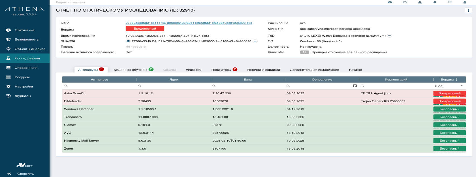Open the user profile icon
Image resolution: width=476 pixels, height=177 pixels.
tap(465, 2)
